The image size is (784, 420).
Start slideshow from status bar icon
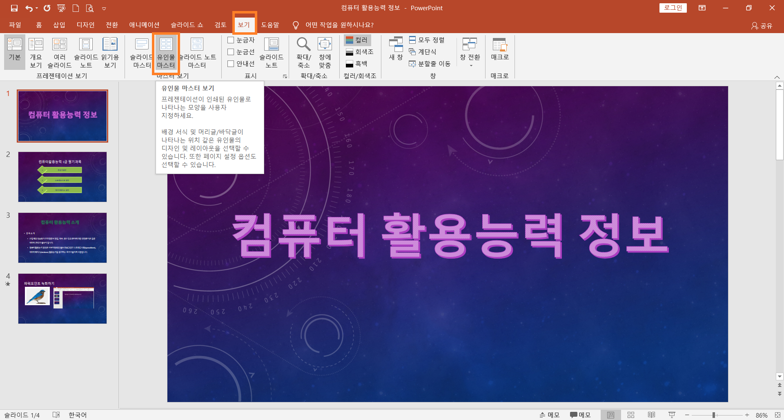(672, 415)
